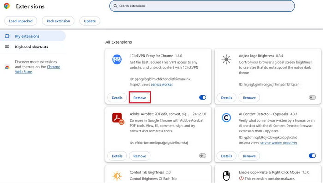Click Load unpacked button
The width and height of the screenshot is (323, 183).
click(x=21, y=21)
